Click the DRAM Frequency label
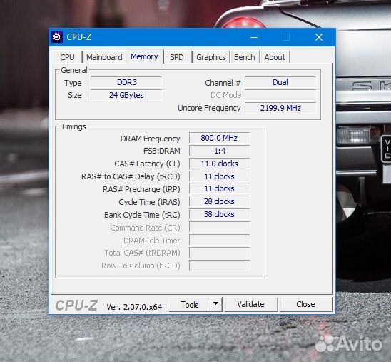391x362 pixels. click(x=151, y=139)
